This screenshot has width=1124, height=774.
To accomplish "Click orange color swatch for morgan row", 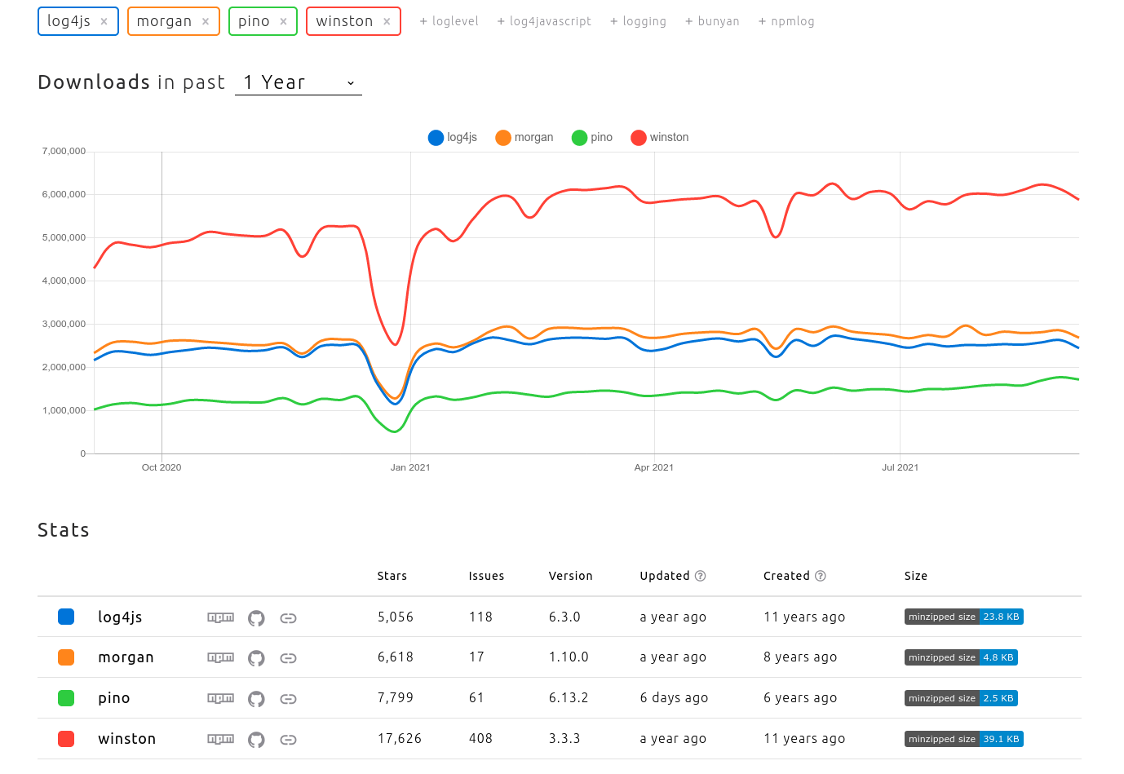I will coord(66,657).
